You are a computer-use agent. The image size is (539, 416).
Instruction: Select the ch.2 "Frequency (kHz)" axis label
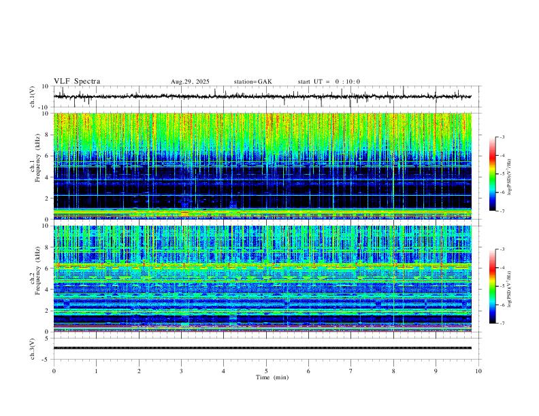click(x=38, y=271)
